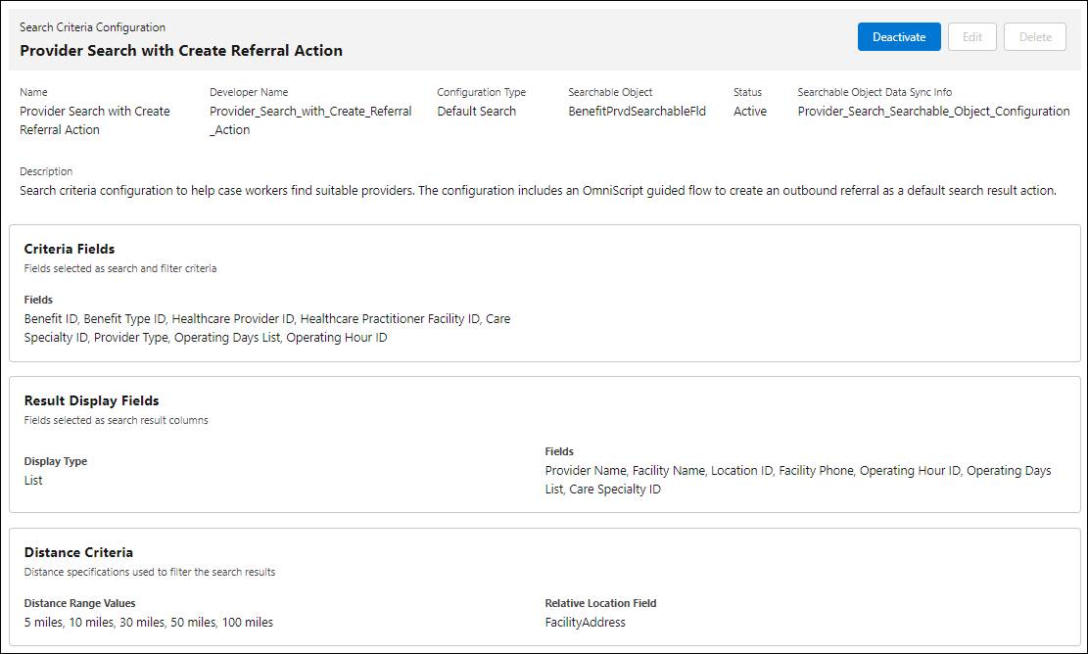Click the Criteria Fields section heading
The height and width of the screenshot is (654, 1088).
click(70, 249)
